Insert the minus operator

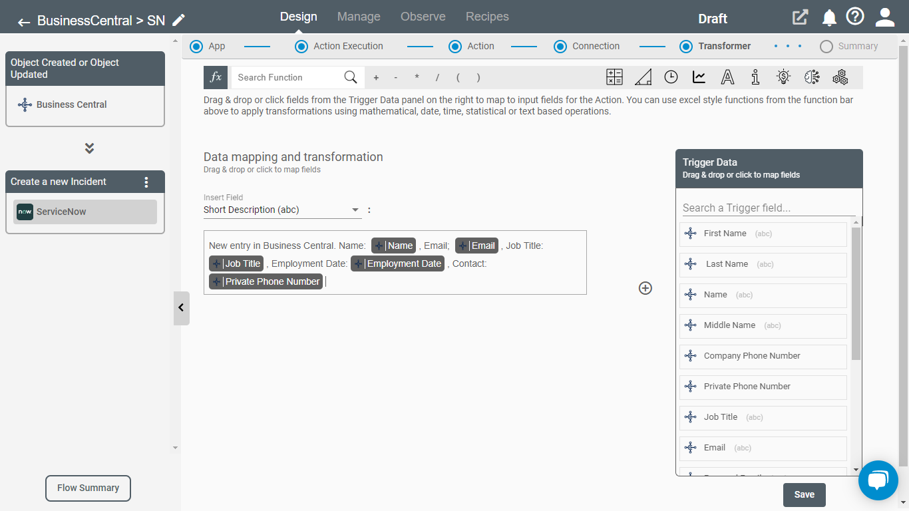point(396,78)
